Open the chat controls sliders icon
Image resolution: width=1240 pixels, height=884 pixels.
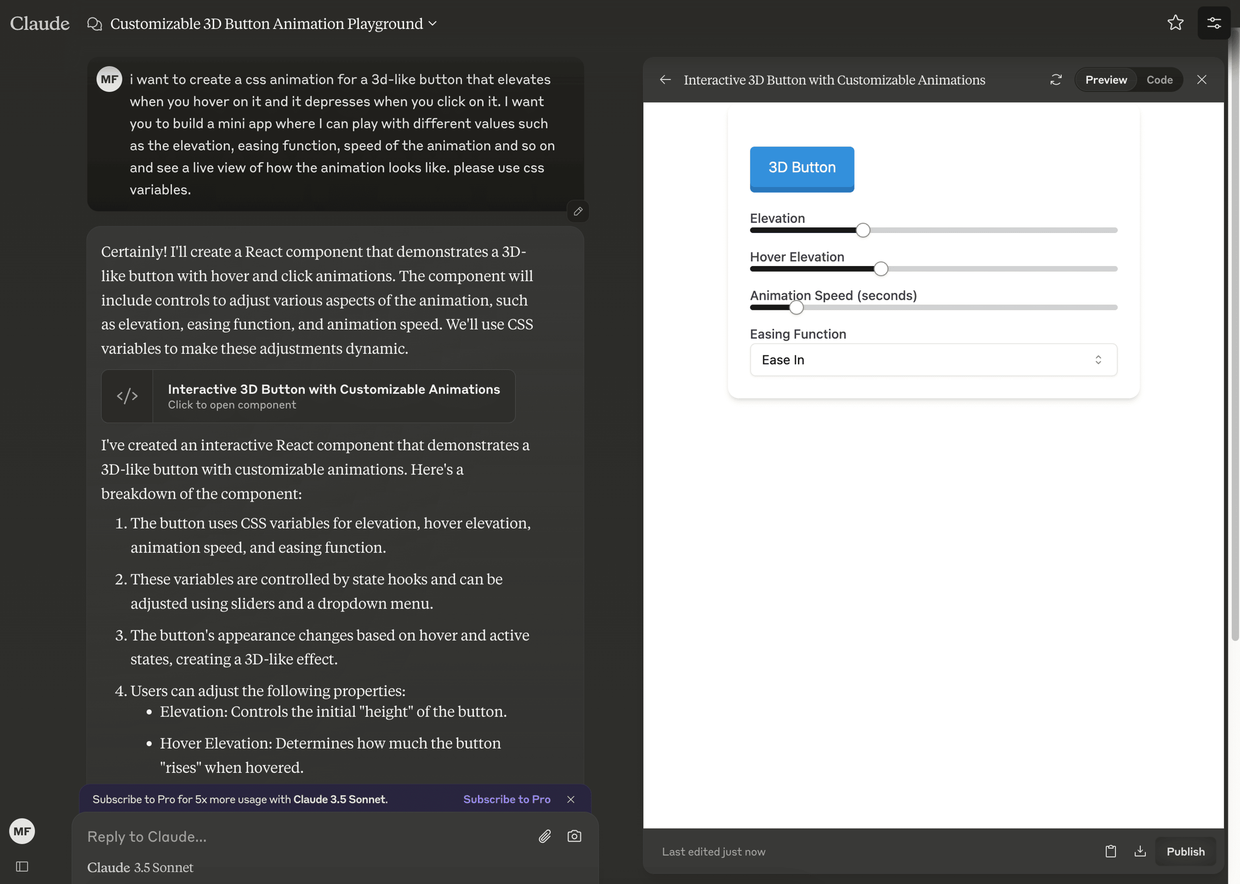1214,23
